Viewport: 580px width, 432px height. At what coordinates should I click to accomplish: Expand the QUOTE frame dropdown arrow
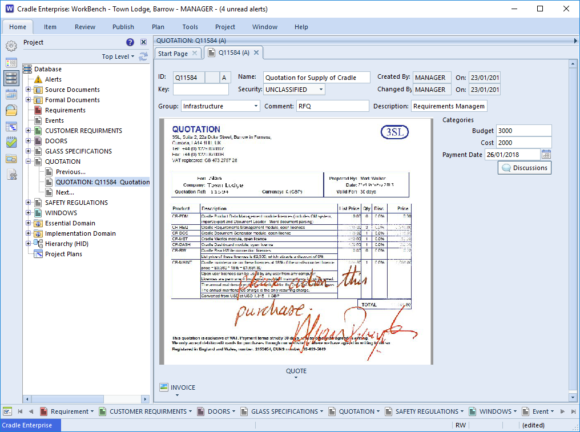296,378
